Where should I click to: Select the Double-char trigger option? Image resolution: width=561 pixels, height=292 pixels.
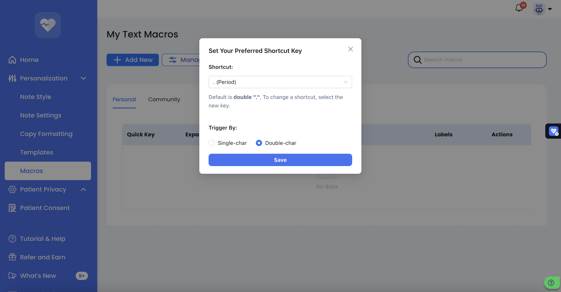(259, 143)
